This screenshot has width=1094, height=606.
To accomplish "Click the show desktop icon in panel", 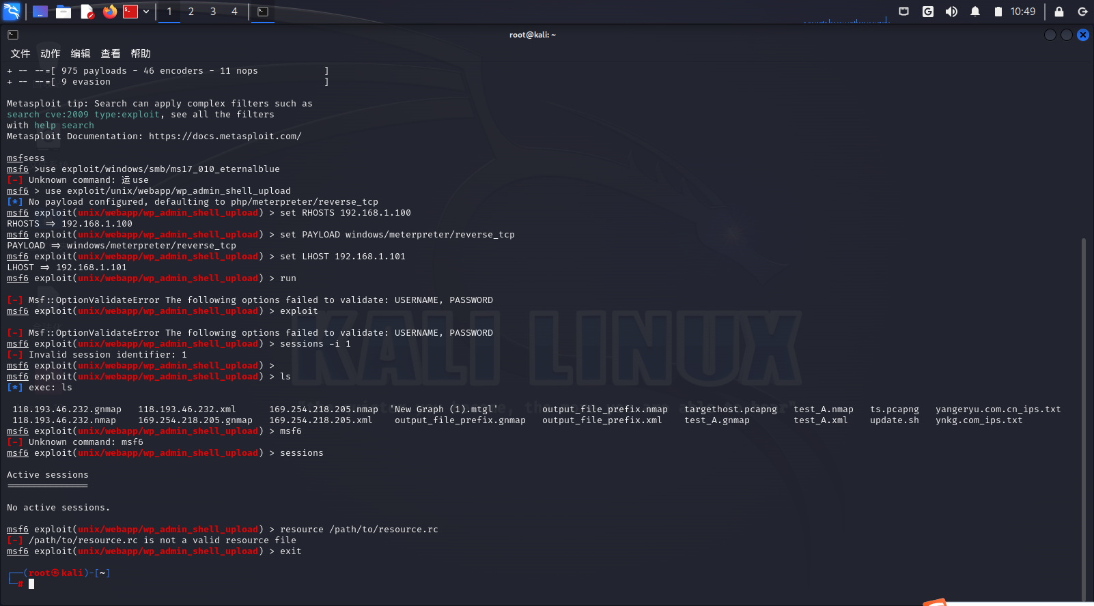I will pyautogui.click(x=40, y=12).
